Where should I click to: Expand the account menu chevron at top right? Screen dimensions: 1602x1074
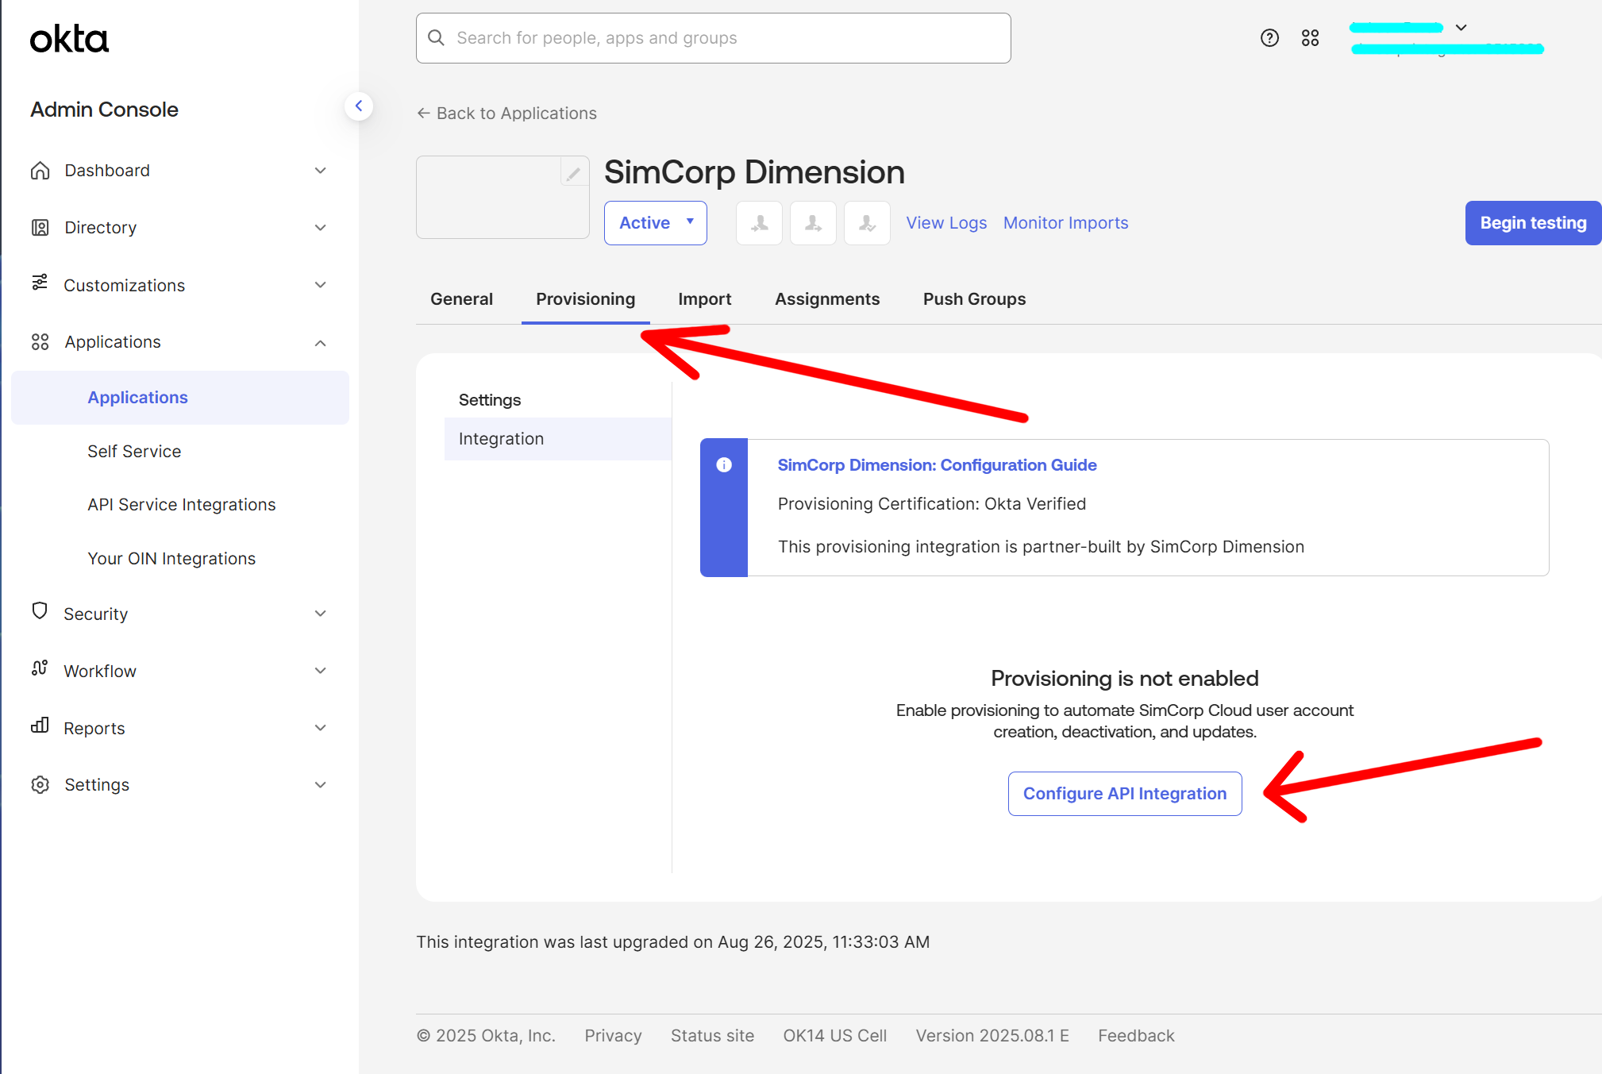(1461, 27)
